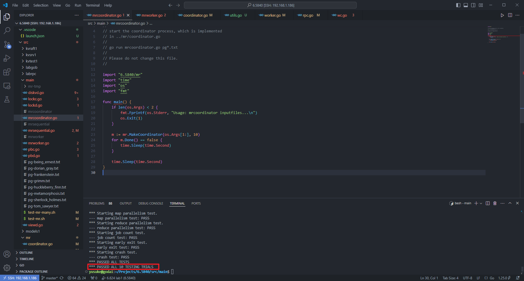Open Remote Explorer view
This screenshot has height=281, width=524.
[7, 86]
